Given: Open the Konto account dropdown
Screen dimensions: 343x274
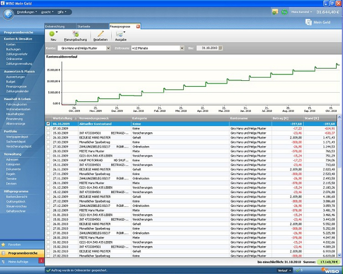Looking at the screenshot, I should (x=108, y=48).
